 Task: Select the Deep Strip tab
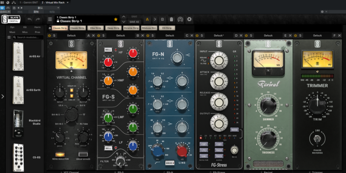(113, 28)
